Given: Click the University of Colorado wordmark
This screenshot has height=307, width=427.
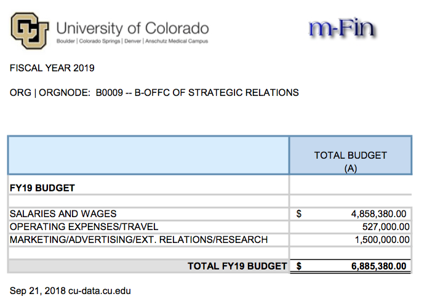Looking at the screenshot, I should (132, 28).
